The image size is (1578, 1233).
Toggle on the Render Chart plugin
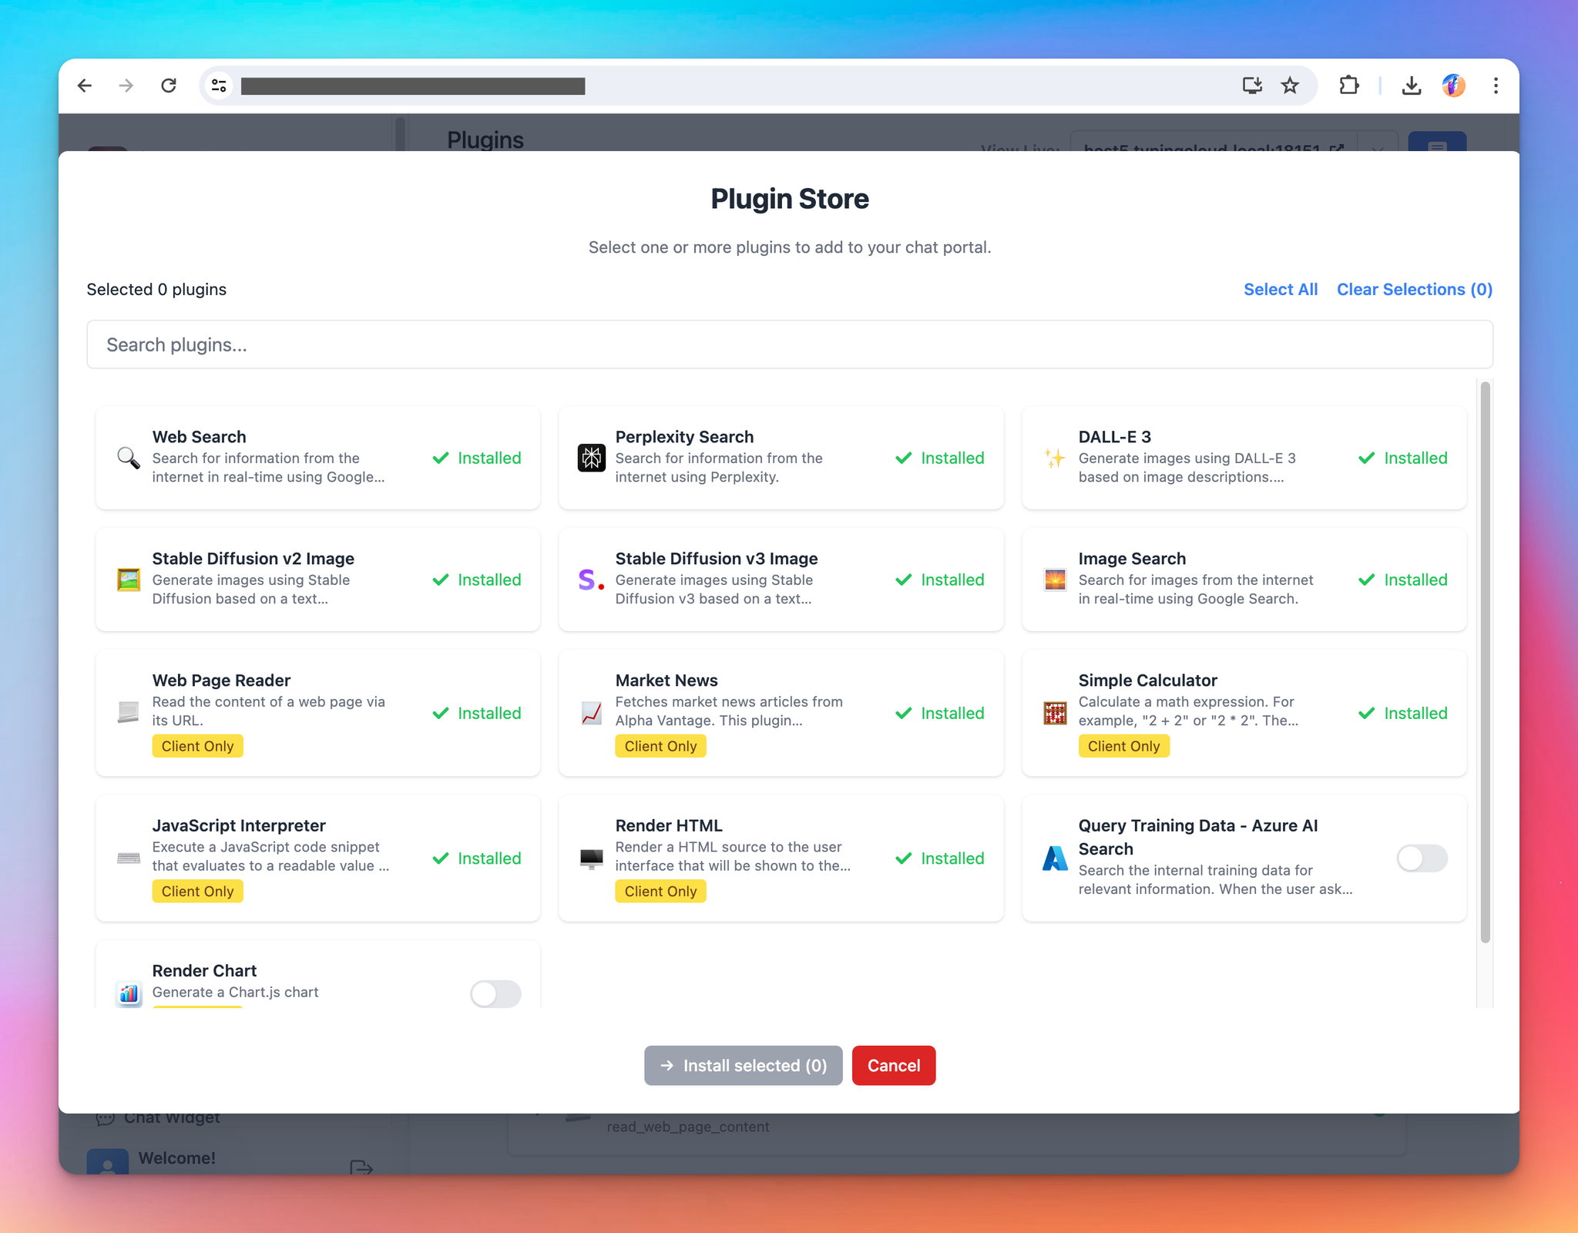(x=495, y=993)
